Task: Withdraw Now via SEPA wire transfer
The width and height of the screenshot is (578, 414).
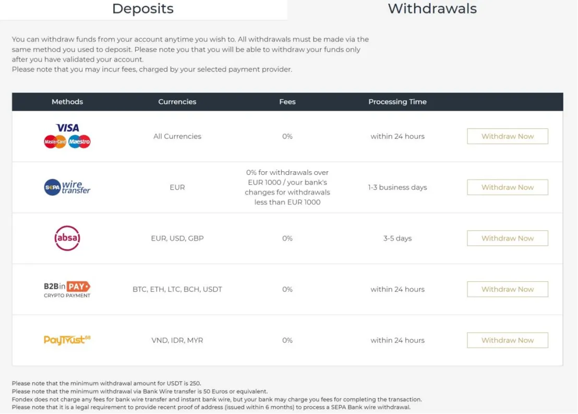Action: 507,187
